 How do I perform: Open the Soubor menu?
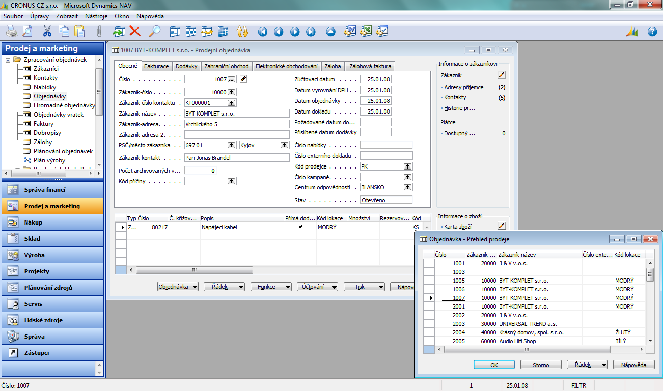pos(13,16)
